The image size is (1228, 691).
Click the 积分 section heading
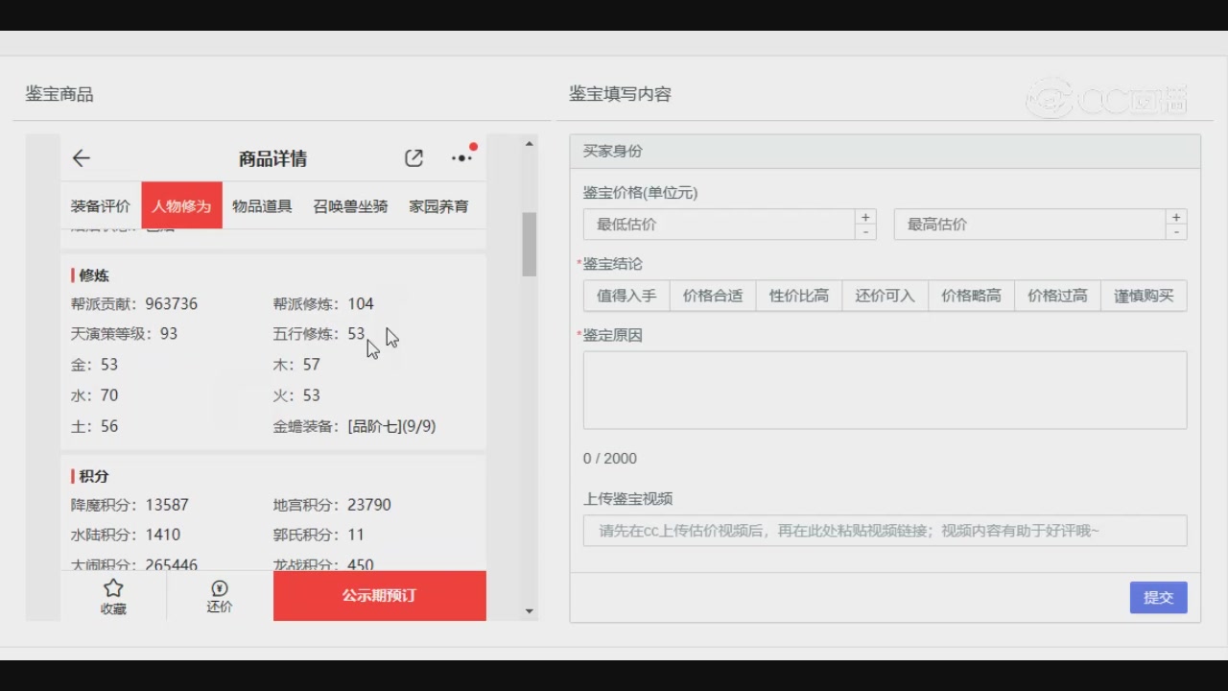pos(94,476)
